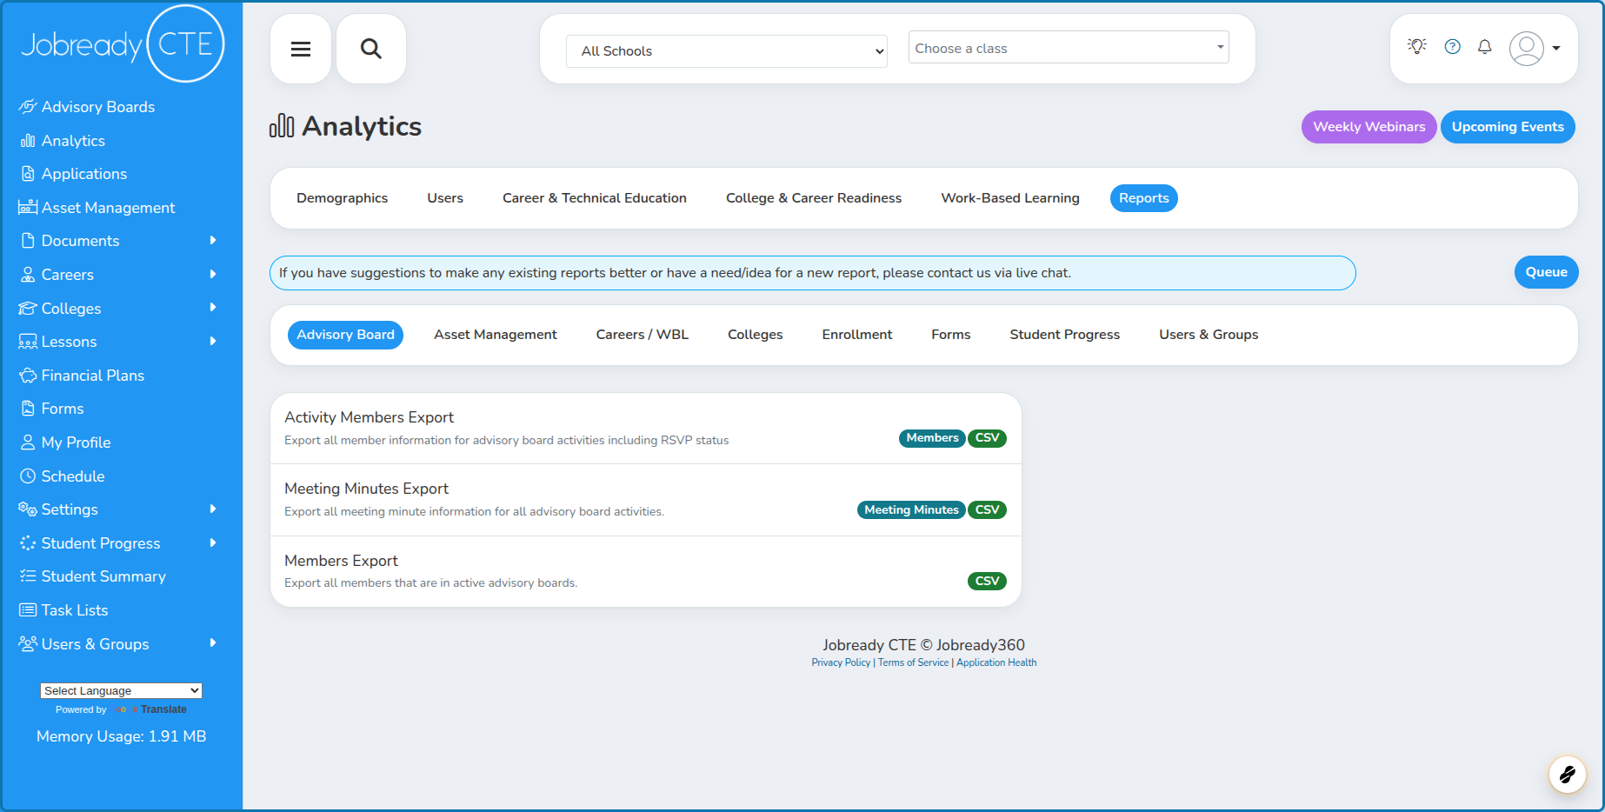Click the Weekly Webinars button
The height and width of the screenshot is (812, 1605).
click(1369, 127)
